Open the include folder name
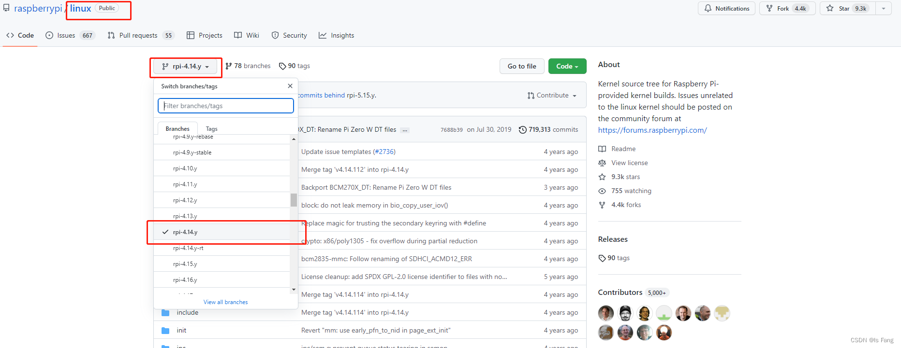 [188, 313]
